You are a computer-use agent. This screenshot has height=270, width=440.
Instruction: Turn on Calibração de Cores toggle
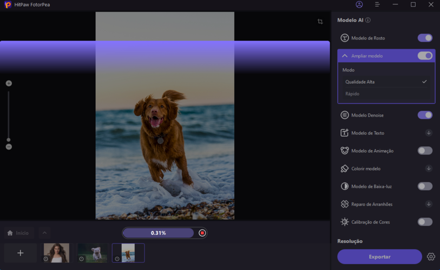click(x=425, y=222)
